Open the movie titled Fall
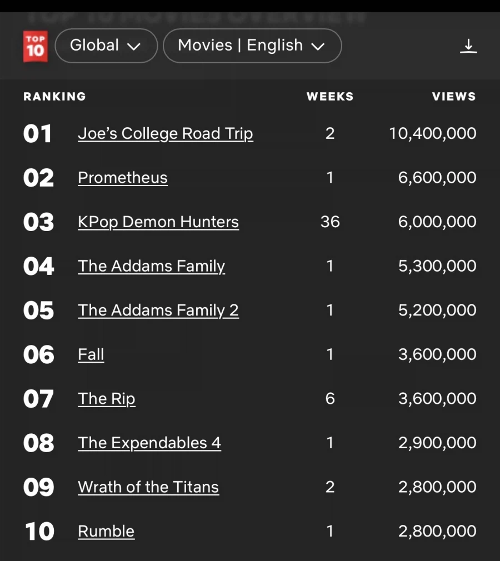 click(91, 354)
